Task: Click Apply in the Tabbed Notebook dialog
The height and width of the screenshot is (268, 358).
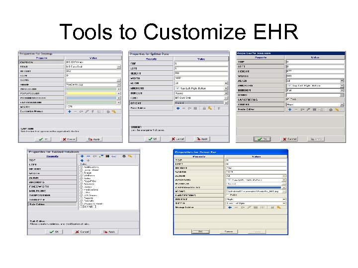Action: pyautogui.click(x=109, y=232)
